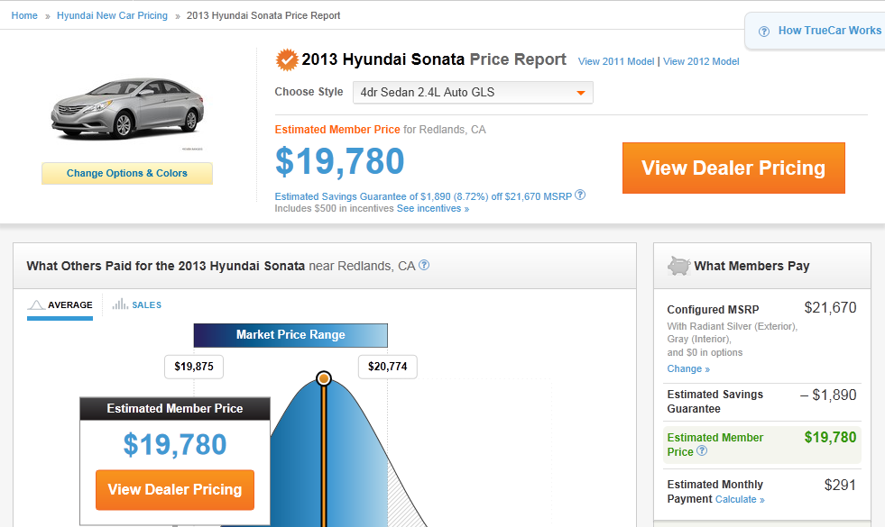Viewport: 885px width, 527px height.
Task: Switch to the AVERAGE tab
Action: pos(60,305)
